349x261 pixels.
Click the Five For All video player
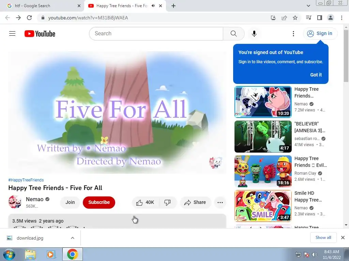coord(117,112)
